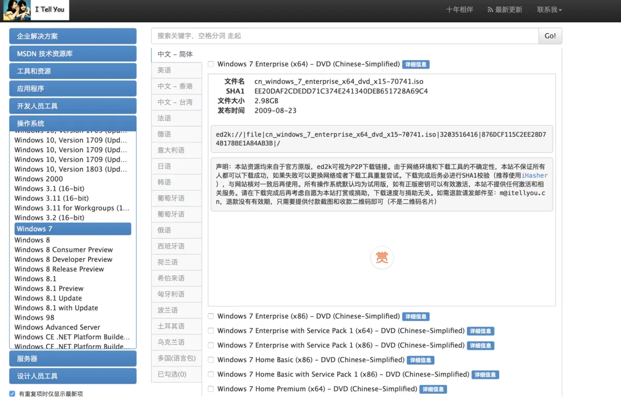The height and width of the screenshot is (400, 621).
Task: Switch to the 英语 language tab
Action: coord(176,70)
